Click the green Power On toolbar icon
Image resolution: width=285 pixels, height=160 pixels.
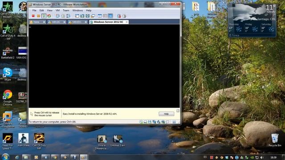(x=44, y=16)
